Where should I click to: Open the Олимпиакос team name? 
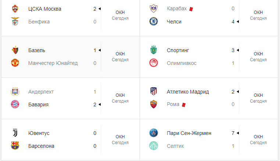pyautogui.click(x=182, y=63)
